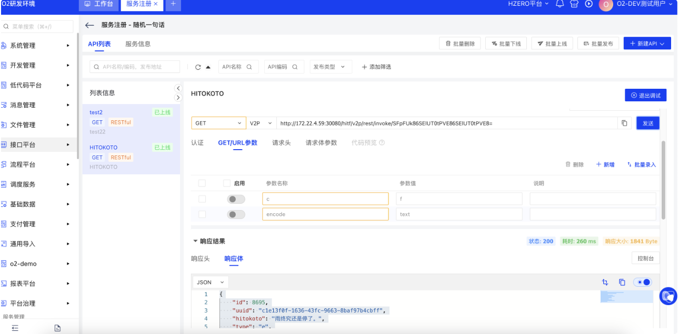Copy response body using copy icon
Screen dimensions: 679x334
[622, 282]
